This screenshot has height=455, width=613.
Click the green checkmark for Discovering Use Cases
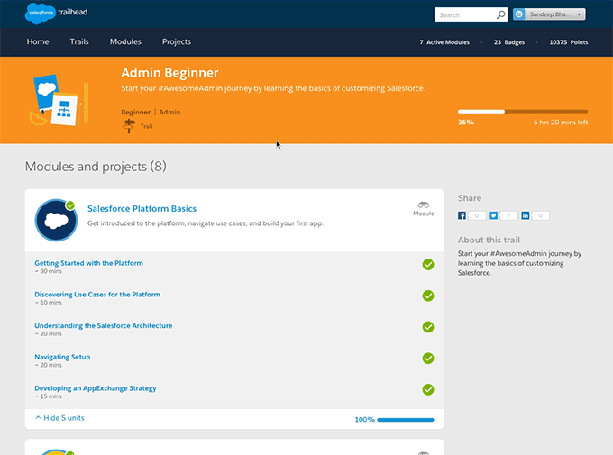[x=428, y=296]
